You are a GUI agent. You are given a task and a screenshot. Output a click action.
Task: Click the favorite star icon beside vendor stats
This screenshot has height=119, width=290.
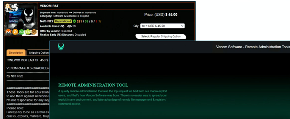coord(100,21)
